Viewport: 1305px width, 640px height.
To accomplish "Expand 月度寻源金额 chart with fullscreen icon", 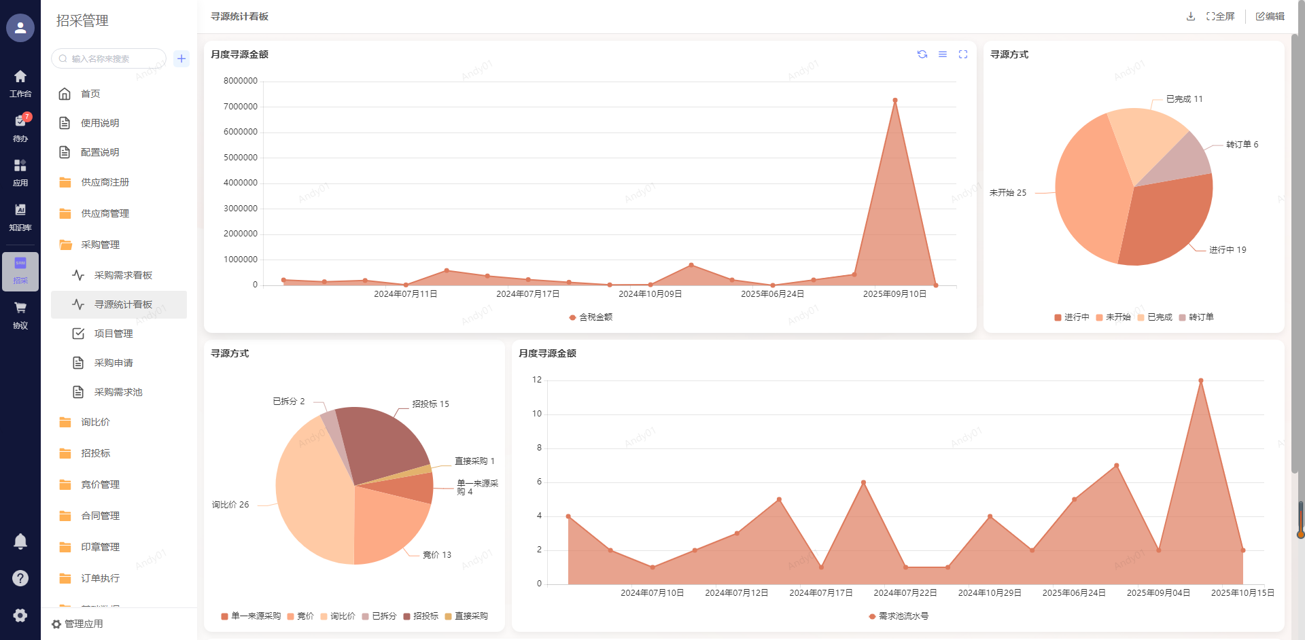I will tap(962, 54).
